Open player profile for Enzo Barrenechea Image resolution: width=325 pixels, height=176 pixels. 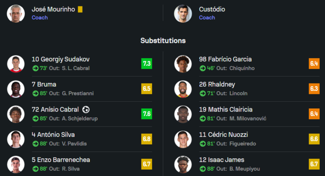(x=61, y=160)
